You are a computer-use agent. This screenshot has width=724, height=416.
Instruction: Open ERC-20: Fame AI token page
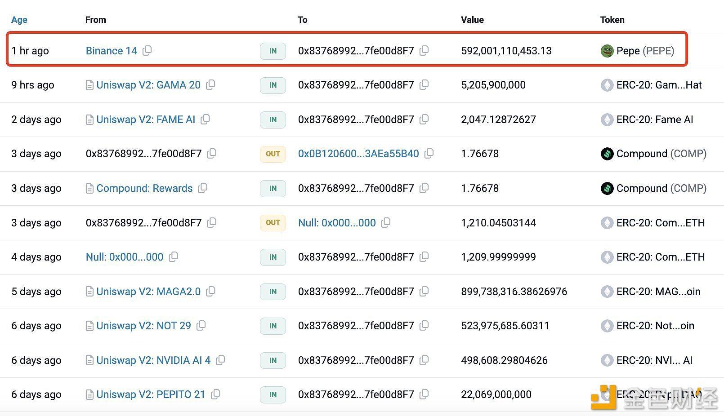click(x=655, y=119)
